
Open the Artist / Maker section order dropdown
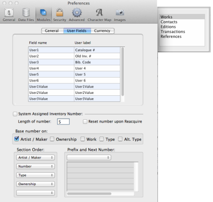tap(35, 157)
